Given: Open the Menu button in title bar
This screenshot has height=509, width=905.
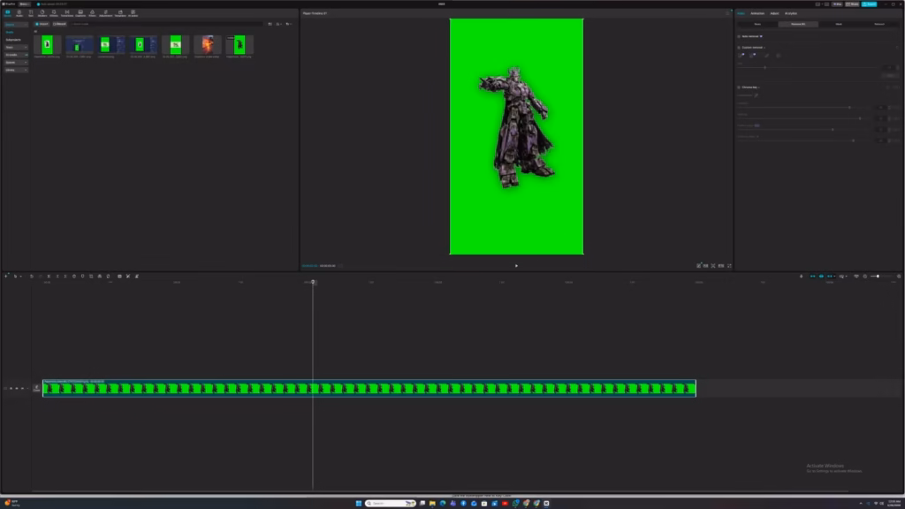Looking at the screenshot, I should click(24, 4).
